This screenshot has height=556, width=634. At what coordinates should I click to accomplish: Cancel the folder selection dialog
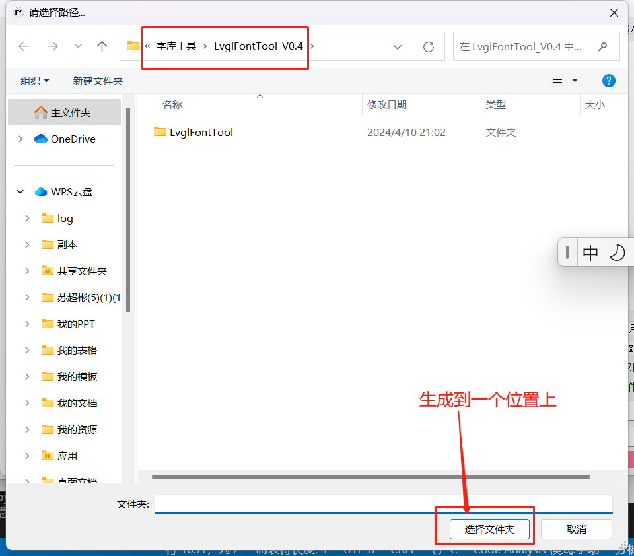576,530
